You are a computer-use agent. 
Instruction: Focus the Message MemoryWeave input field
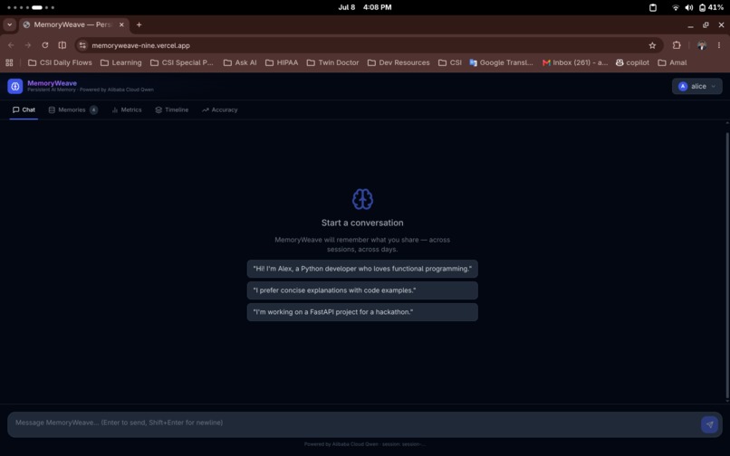(354, 423)
